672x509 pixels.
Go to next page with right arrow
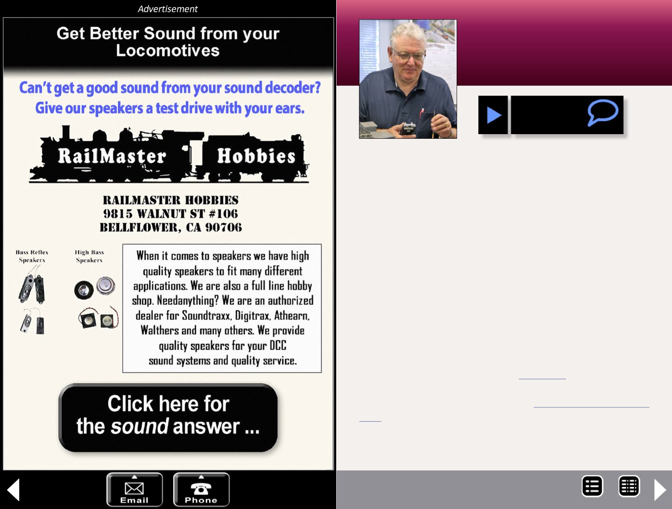tap(660, 489)
